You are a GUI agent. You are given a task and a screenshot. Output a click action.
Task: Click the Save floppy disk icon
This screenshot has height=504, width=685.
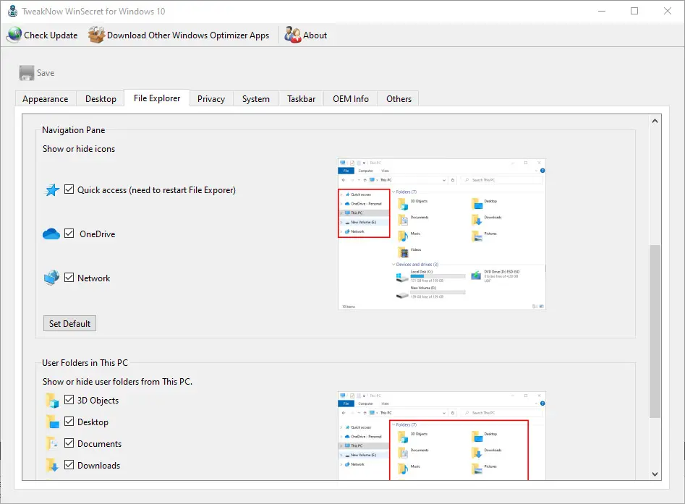click(x=27, y=73)
